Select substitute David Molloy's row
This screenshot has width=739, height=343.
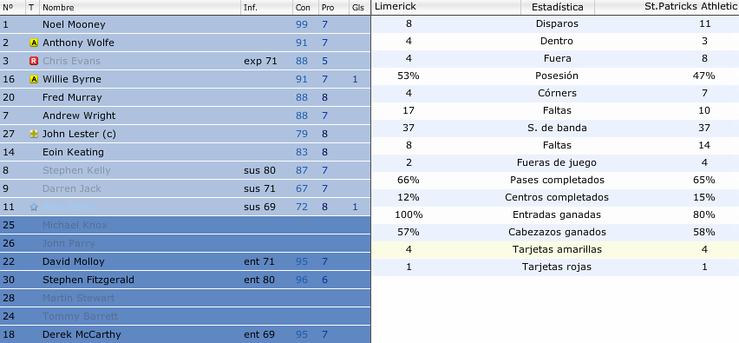click(186, 261)
